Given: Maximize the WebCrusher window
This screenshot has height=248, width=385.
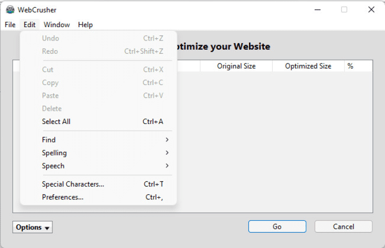Looking at the screenshot, I should pos(344,10).
